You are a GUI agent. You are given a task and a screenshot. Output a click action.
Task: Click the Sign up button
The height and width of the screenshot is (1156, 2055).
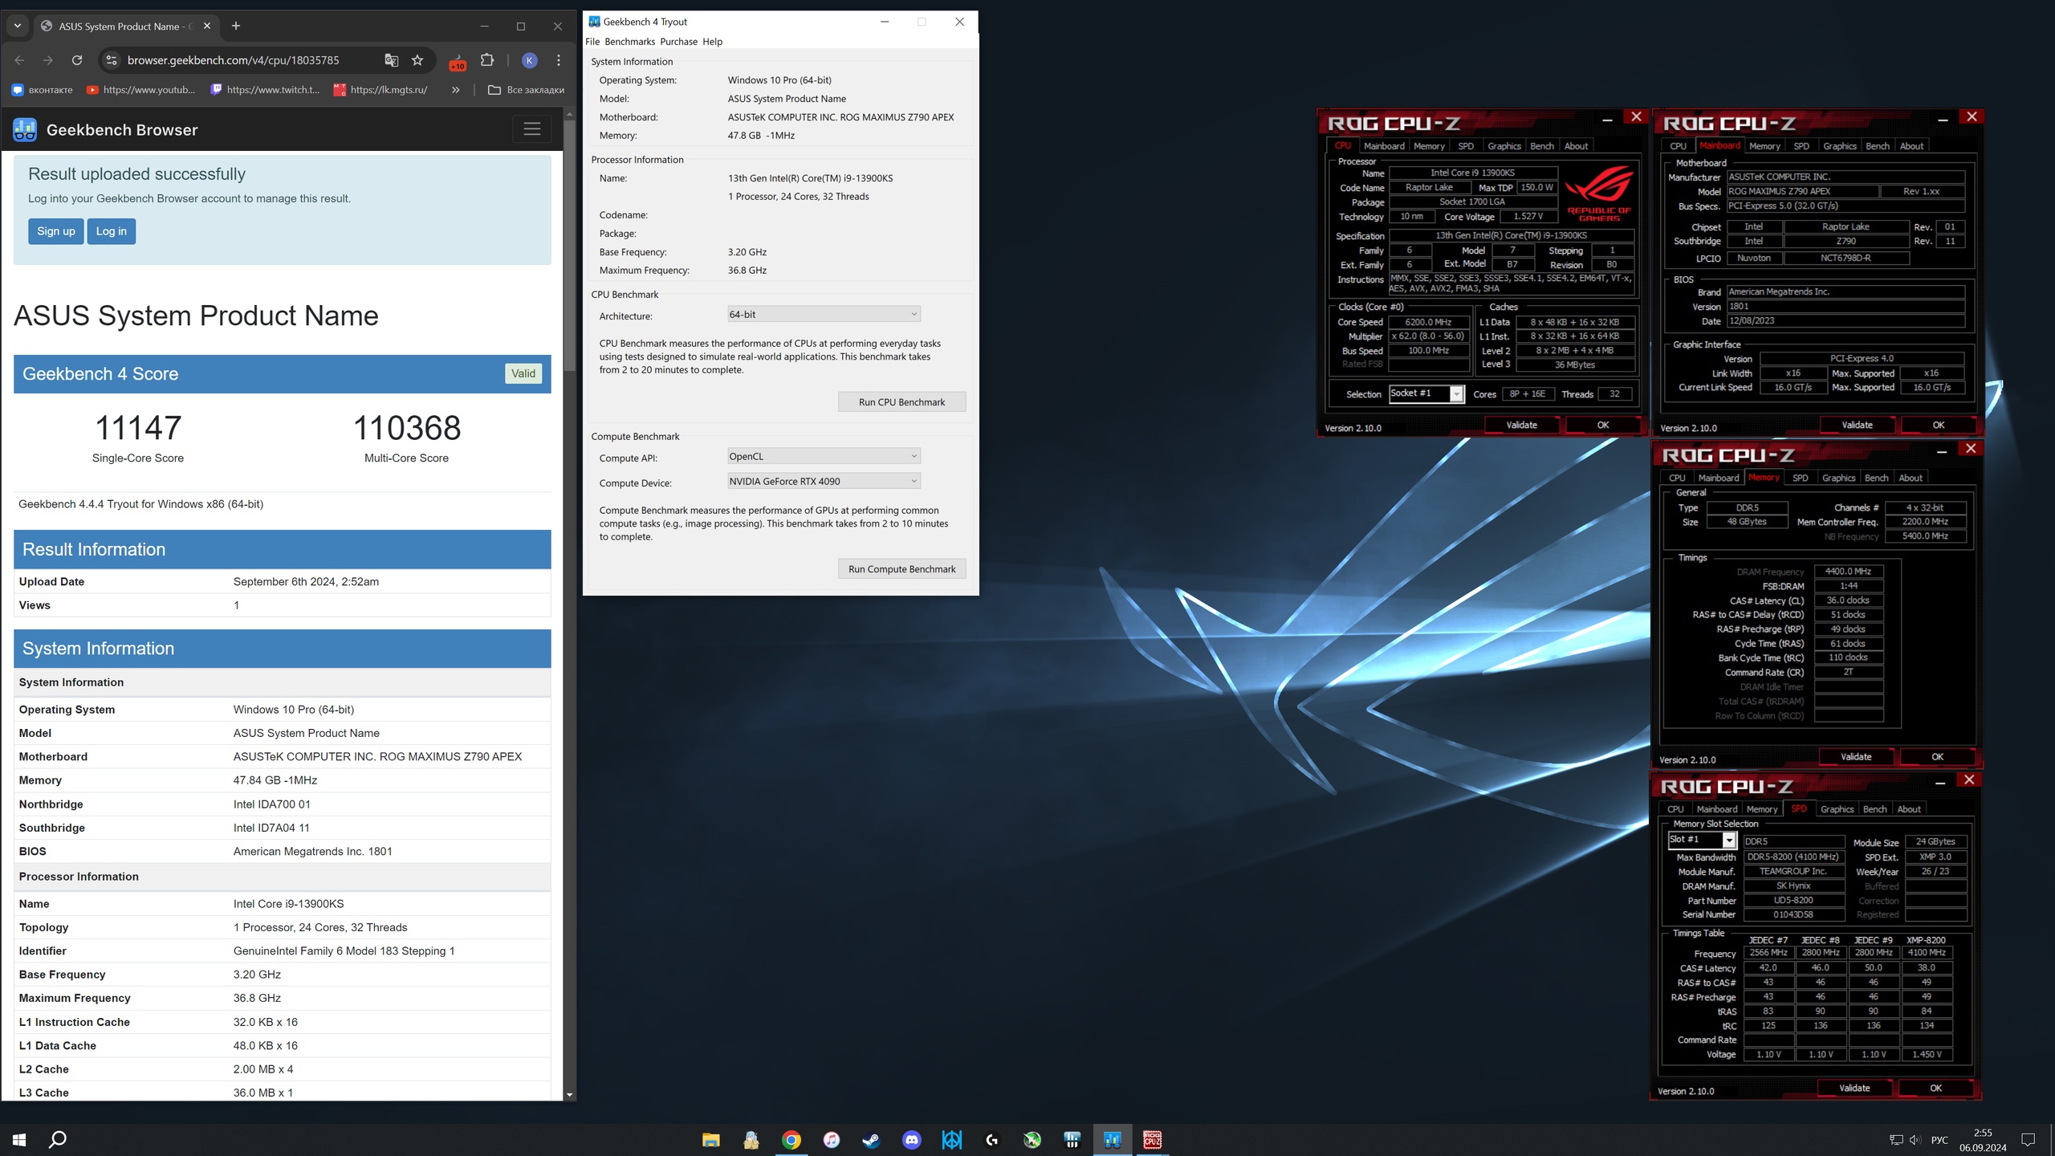[x=56, y=231]
